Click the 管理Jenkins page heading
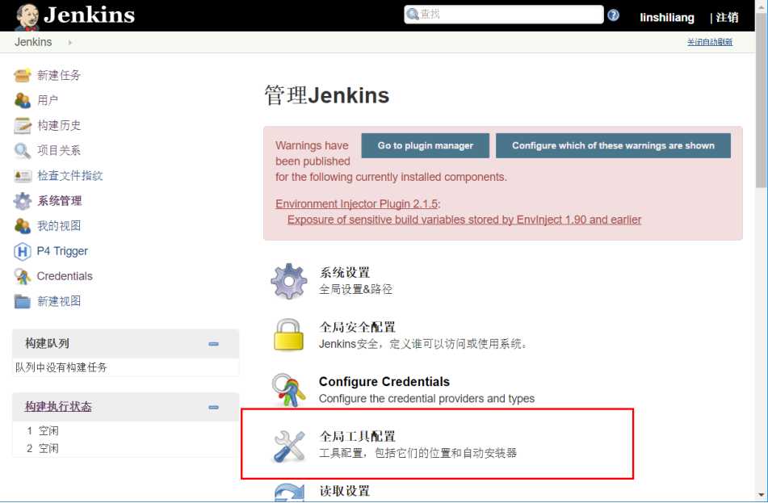 tap(327, 95)
